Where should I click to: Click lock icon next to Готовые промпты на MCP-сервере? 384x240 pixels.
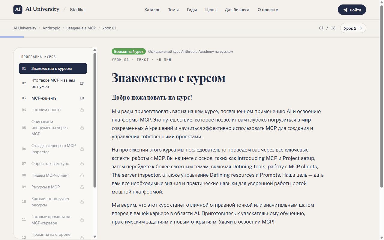coord(82,220)
